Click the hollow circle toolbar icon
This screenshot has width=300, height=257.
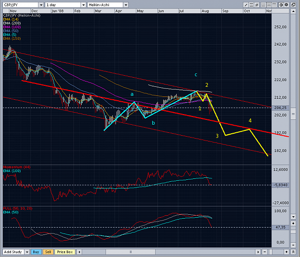pos(281,5)
